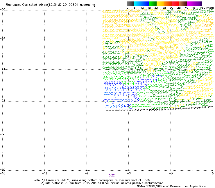Click the -54 latitude axis label
Viewport: 215px width, 188px height.
coord(3,69)
